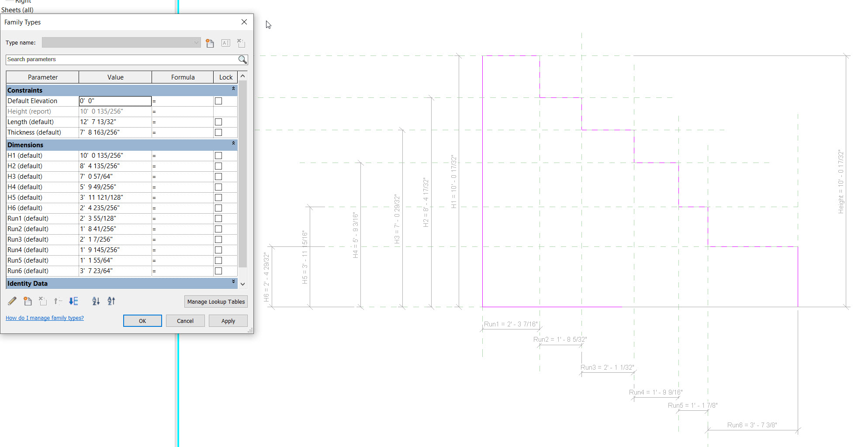Click the Edit Parameter pencil icon
Screen dimensions: 858x447
tap(12, 301)
